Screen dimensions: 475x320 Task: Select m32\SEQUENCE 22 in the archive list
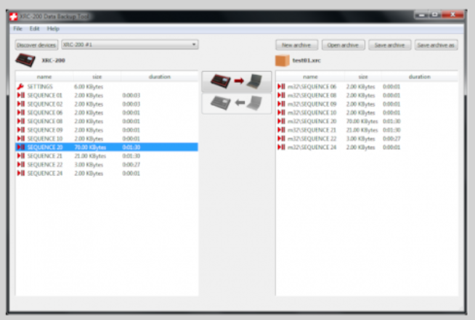click(312, 139)
